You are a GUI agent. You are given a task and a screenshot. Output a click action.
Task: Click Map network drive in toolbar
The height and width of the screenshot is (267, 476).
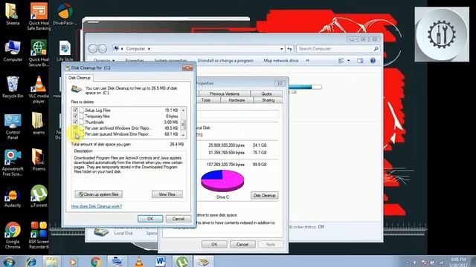pyautogui.click(x=281, y=61)
